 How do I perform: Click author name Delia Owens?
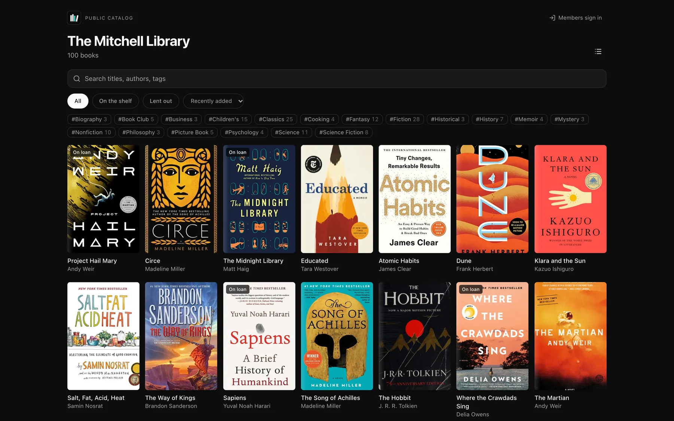(473, 414)
